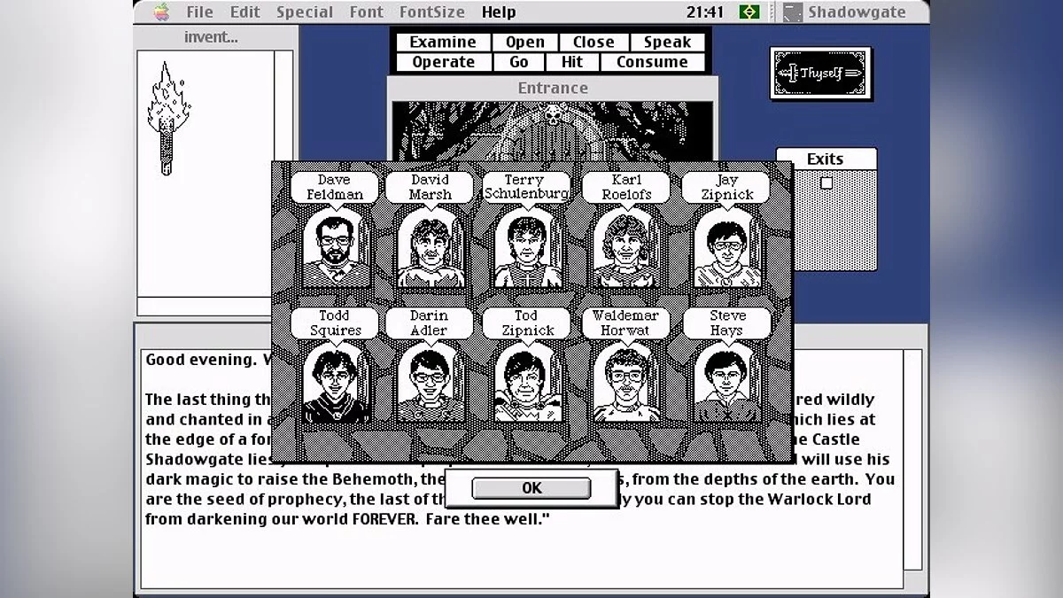Click the exit marker in Exits panel
Image resolution: width=1063 pixels, height=598 pixels.
click(x=826, y=183)
